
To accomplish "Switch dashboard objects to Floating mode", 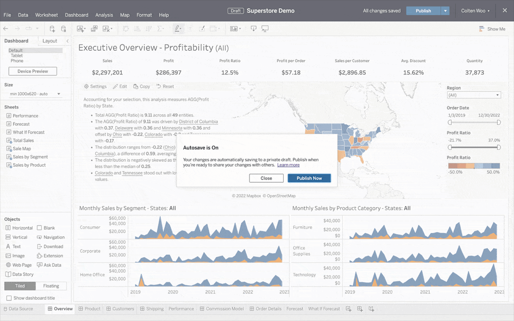I will coord(51,286).
